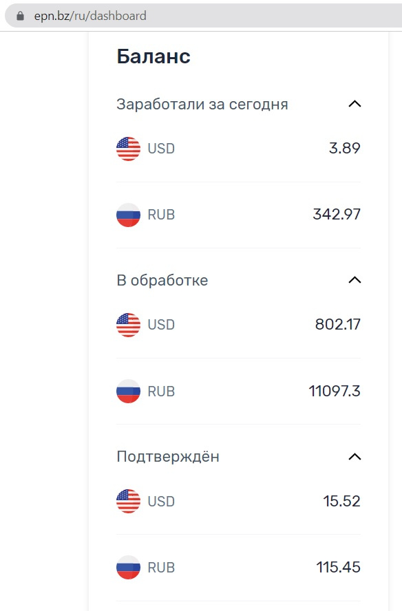This screenshot has height=611, width=402.
Task: Select the 342.97 RUB earned today amount
Action: click(337, 214)
